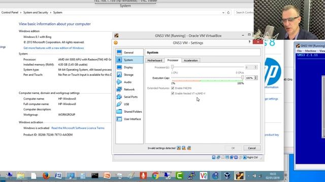Click Control Panel in breadcrumb path

click(10, 12)
